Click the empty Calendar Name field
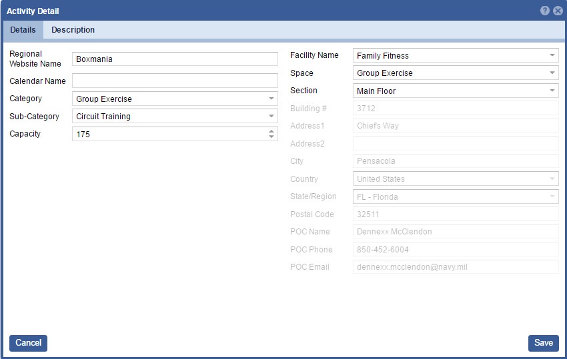 pyautogui.click(x=175, y=81)
